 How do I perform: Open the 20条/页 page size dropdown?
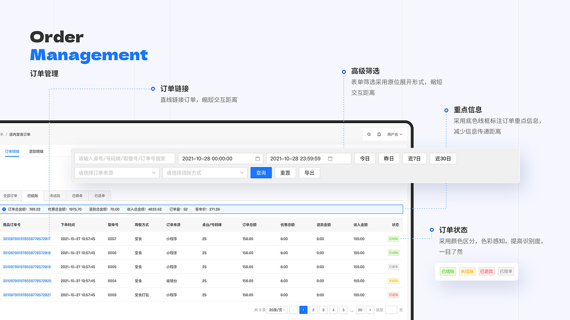(277, 310)
